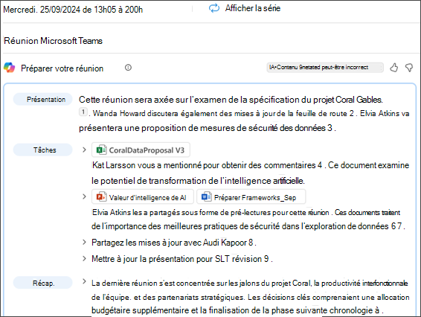
Task: Expand the Mettre à jour la présentation task
Action: coord(84,258)
